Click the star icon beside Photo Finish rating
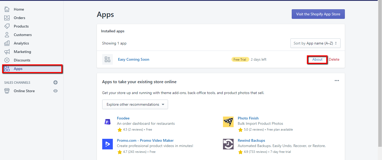Screen dimensions: 382x160 pos(241,130)
